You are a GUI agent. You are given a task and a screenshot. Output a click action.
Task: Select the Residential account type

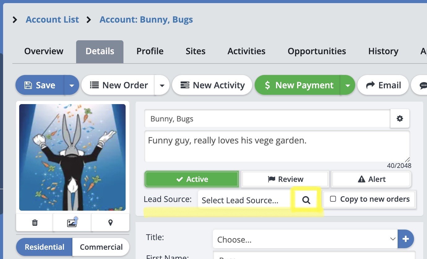pyautogui.click(x=44, y=247)
